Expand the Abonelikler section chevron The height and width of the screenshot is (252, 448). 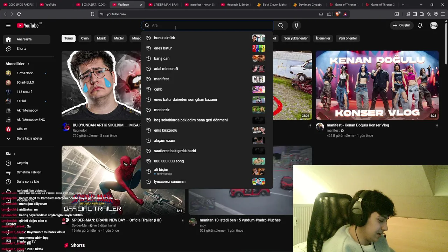pos(28,64)
